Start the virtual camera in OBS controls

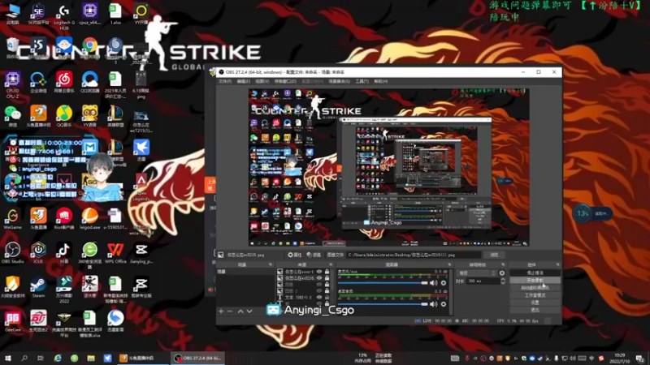[x=535, y=288]
